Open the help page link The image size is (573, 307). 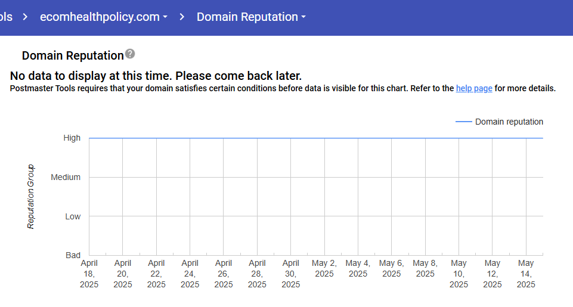coord(474,89)
